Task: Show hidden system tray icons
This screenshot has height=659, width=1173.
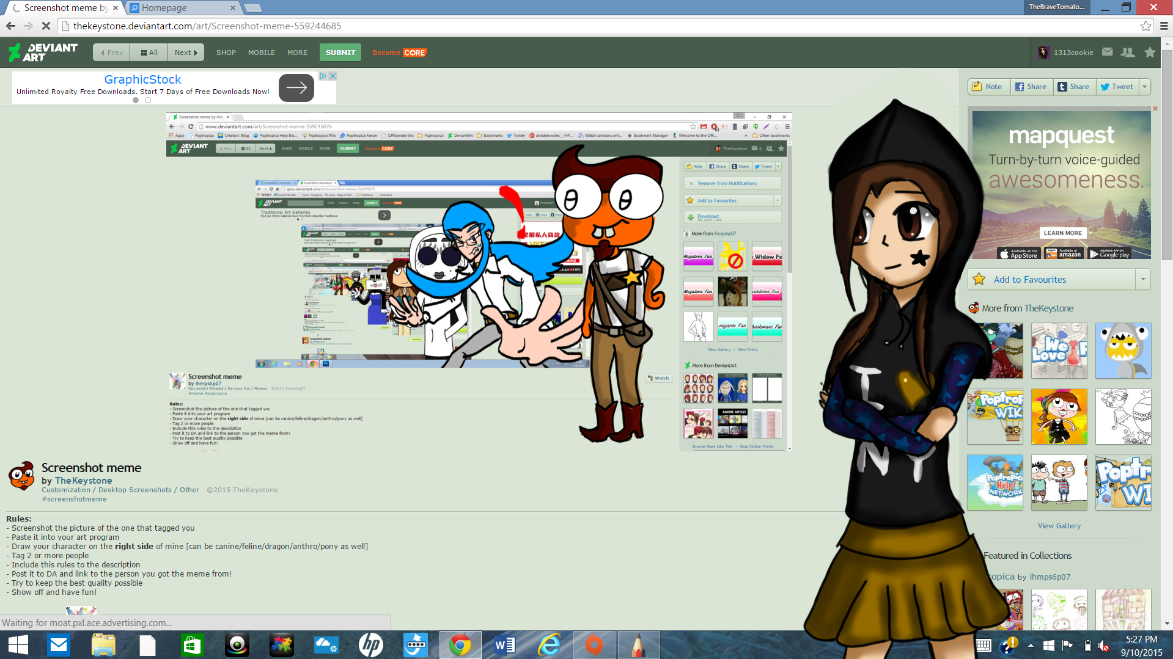Action: point(1031,645)
